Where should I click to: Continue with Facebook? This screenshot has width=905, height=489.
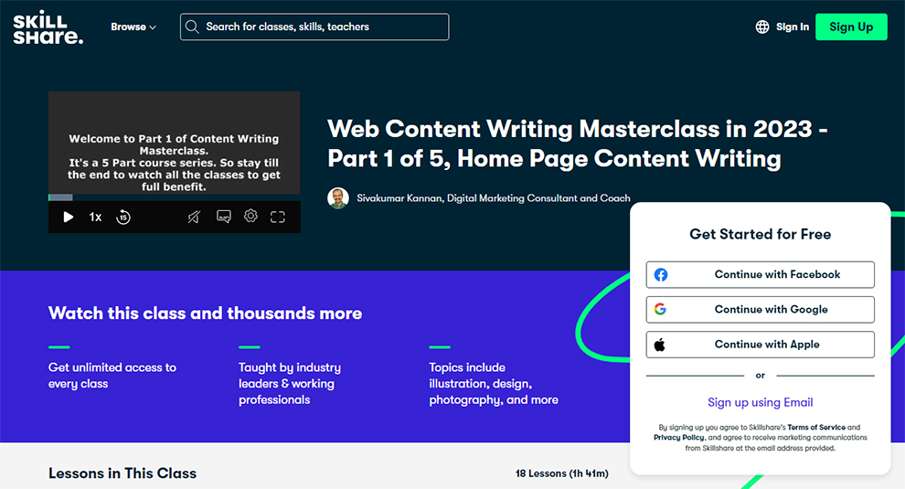(x=761, y=275)
